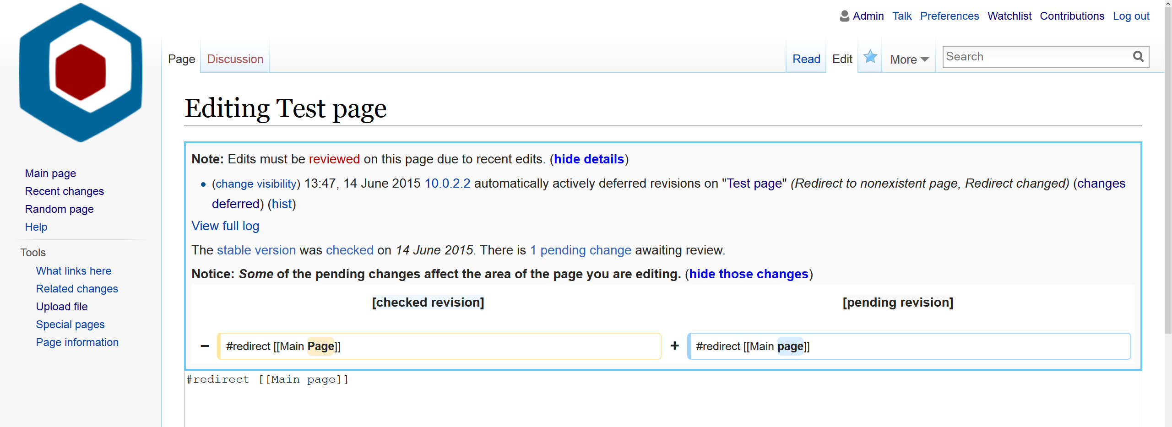Open the More dropdown menu
The image size is (1172, 427).
909,59
